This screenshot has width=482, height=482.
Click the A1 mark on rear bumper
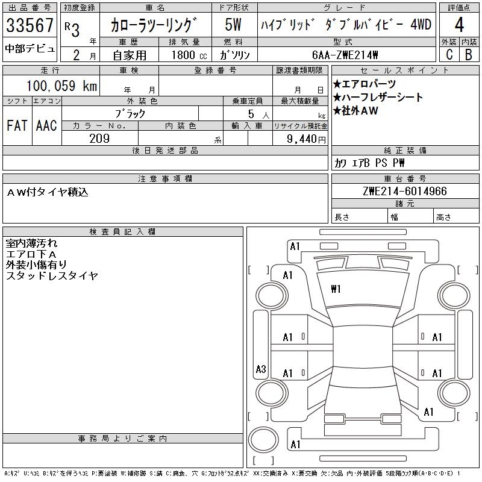tap(295, 445)
